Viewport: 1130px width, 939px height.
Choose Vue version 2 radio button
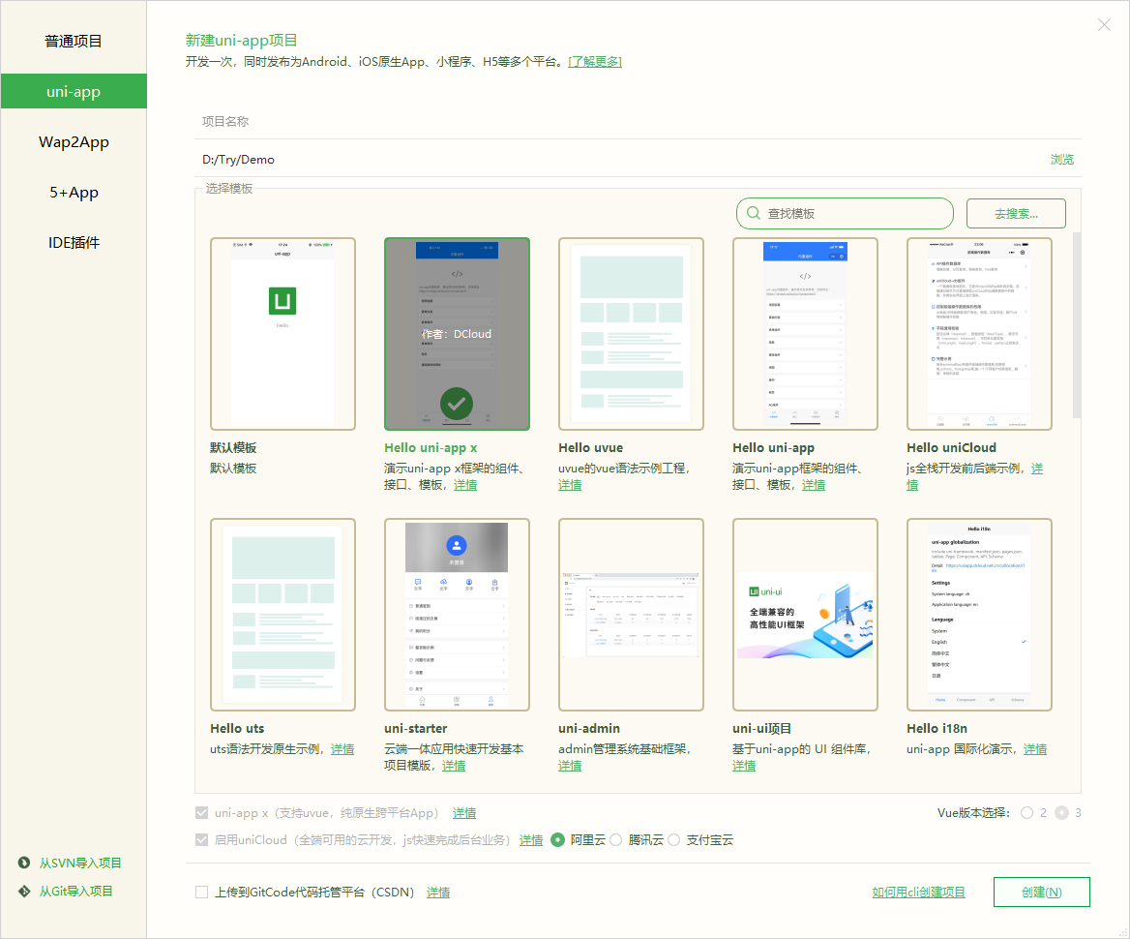1026,813
